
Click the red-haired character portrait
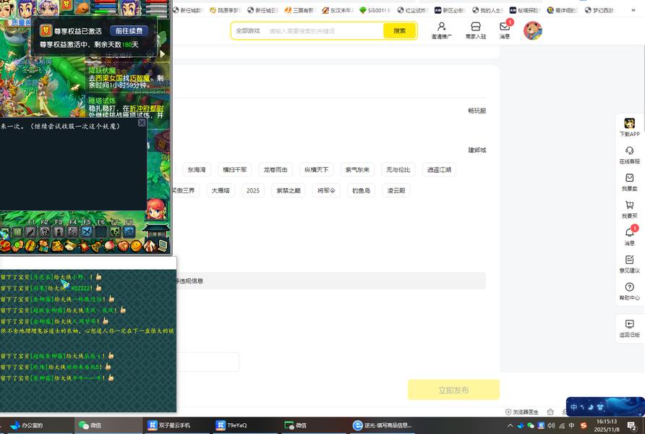(x=156, y=209)
